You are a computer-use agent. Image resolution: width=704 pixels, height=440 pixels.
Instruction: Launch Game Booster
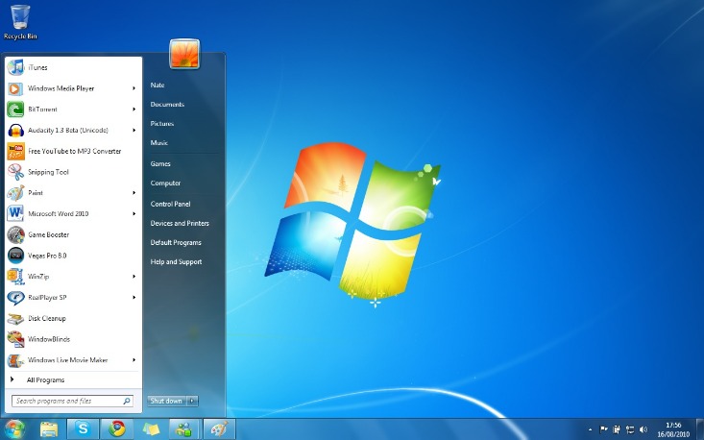(73, 234)
